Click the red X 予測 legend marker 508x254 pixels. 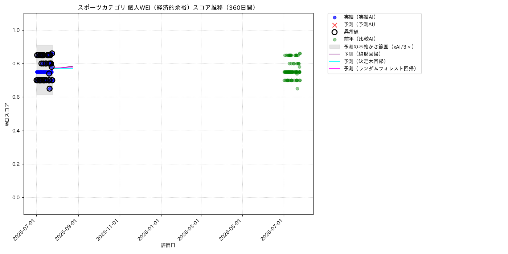tap(335, 25)
